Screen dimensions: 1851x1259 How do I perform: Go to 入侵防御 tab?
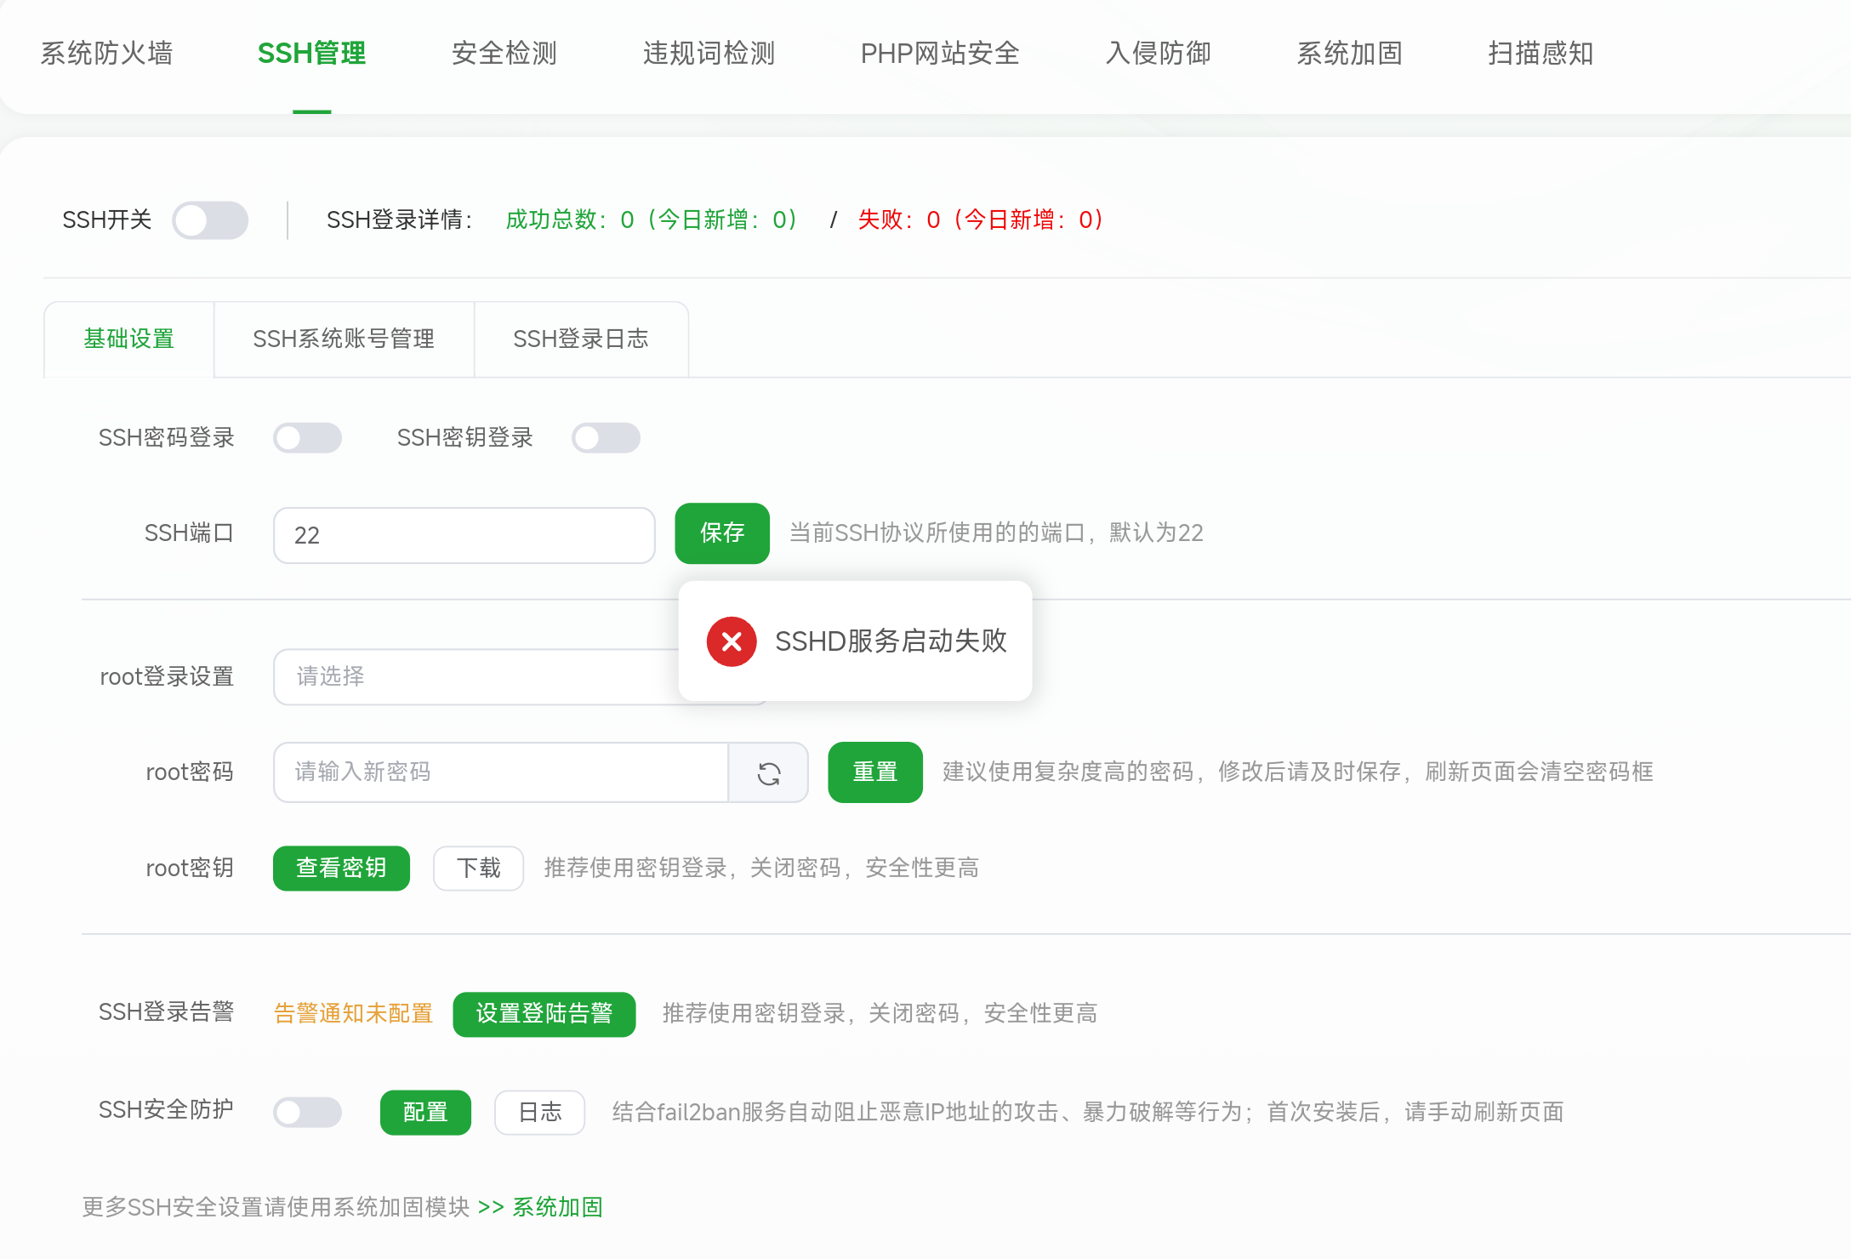(x=1158, y=54)
